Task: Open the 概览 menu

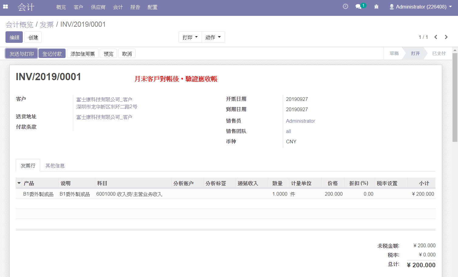Action: coord(61,7)
